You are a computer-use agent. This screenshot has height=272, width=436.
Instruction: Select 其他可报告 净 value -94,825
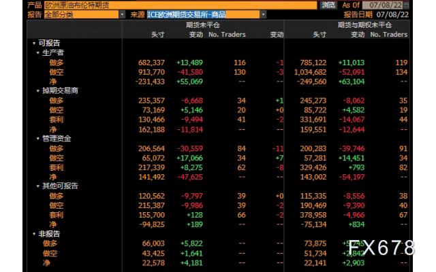pyautogui.click(x=152, y=224)
